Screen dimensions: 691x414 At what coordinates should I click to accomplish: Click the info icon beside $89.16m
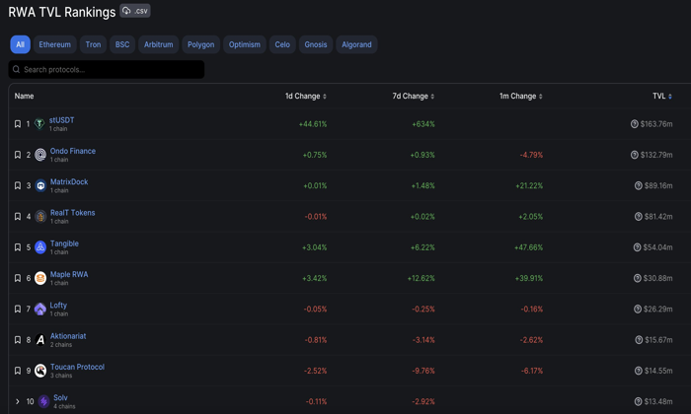(638, 185)
